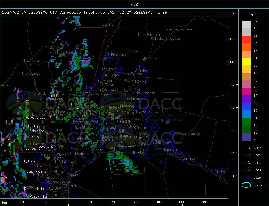Click the storm cell south of Mirador

pyautogui.click(x=126, y=163)
